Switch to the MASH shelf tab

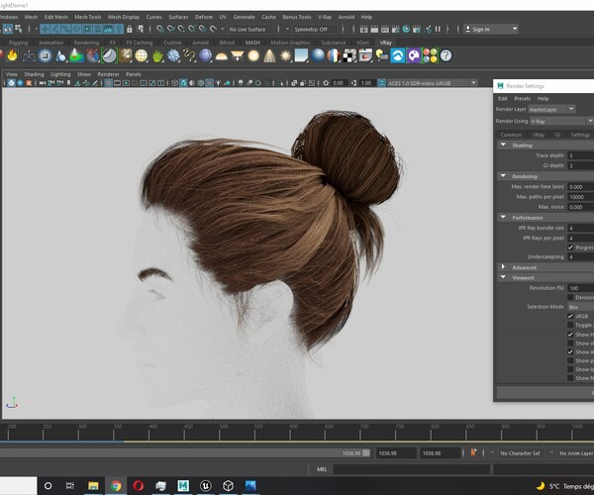tap(252, 43)
